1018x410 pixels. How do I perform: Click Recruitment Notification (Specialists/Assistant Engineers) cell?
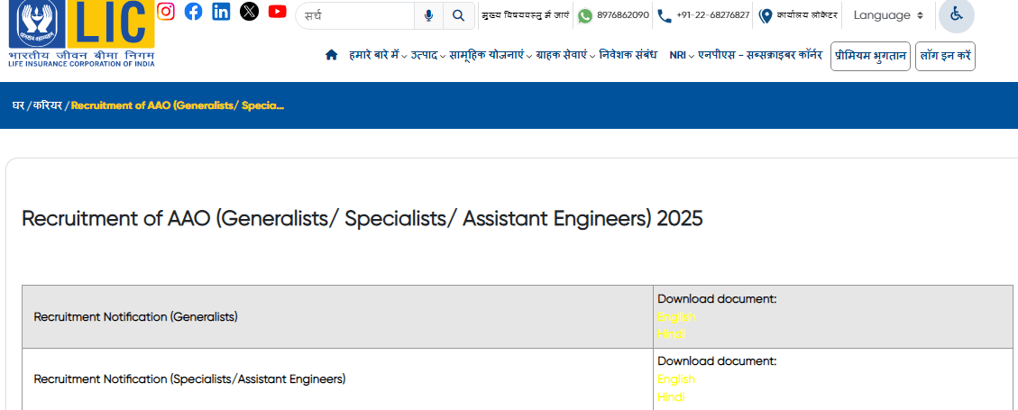tap(337, 379)
